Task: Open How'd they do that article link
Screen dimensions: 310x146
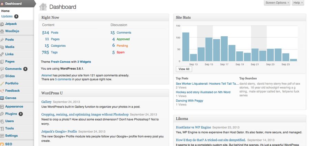Action: 211,140
